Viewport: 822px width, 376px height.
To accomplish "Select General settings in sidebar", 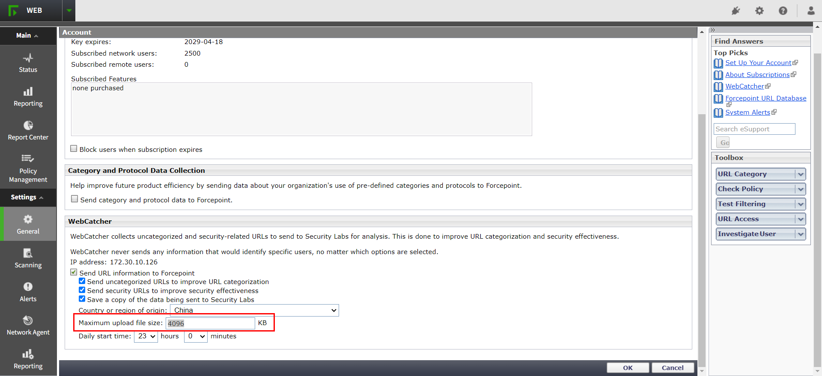I will coord(28,224).
